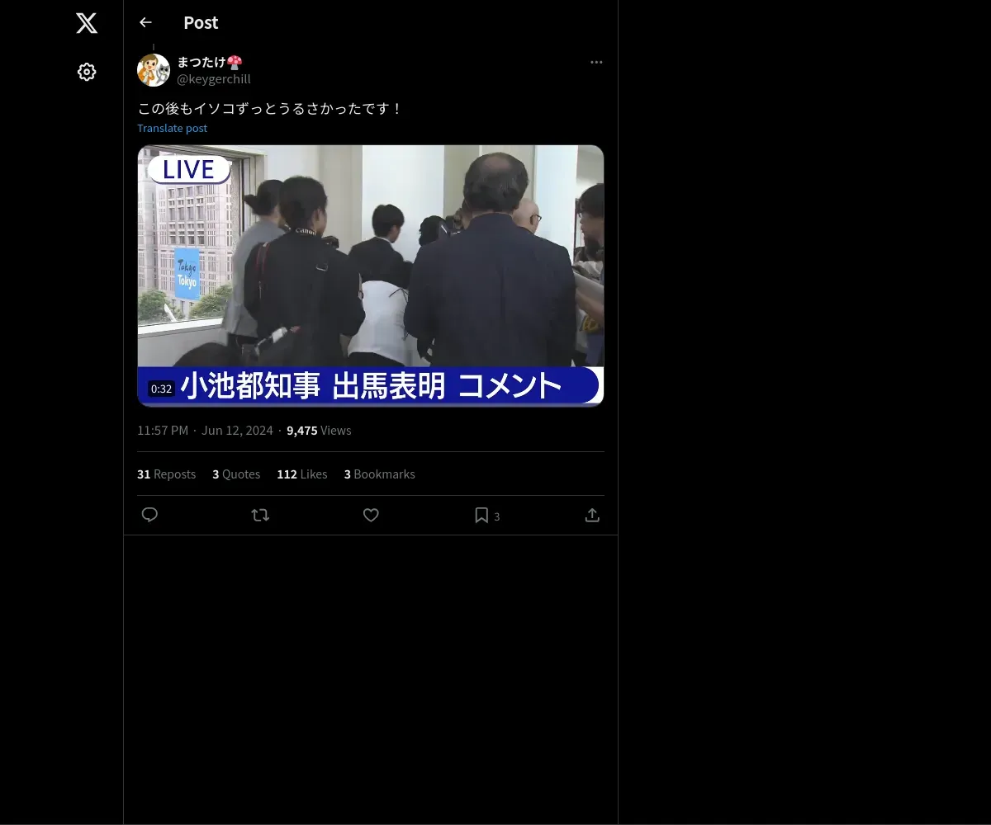Click the 0:32 video duration badge

click(161, 389)
